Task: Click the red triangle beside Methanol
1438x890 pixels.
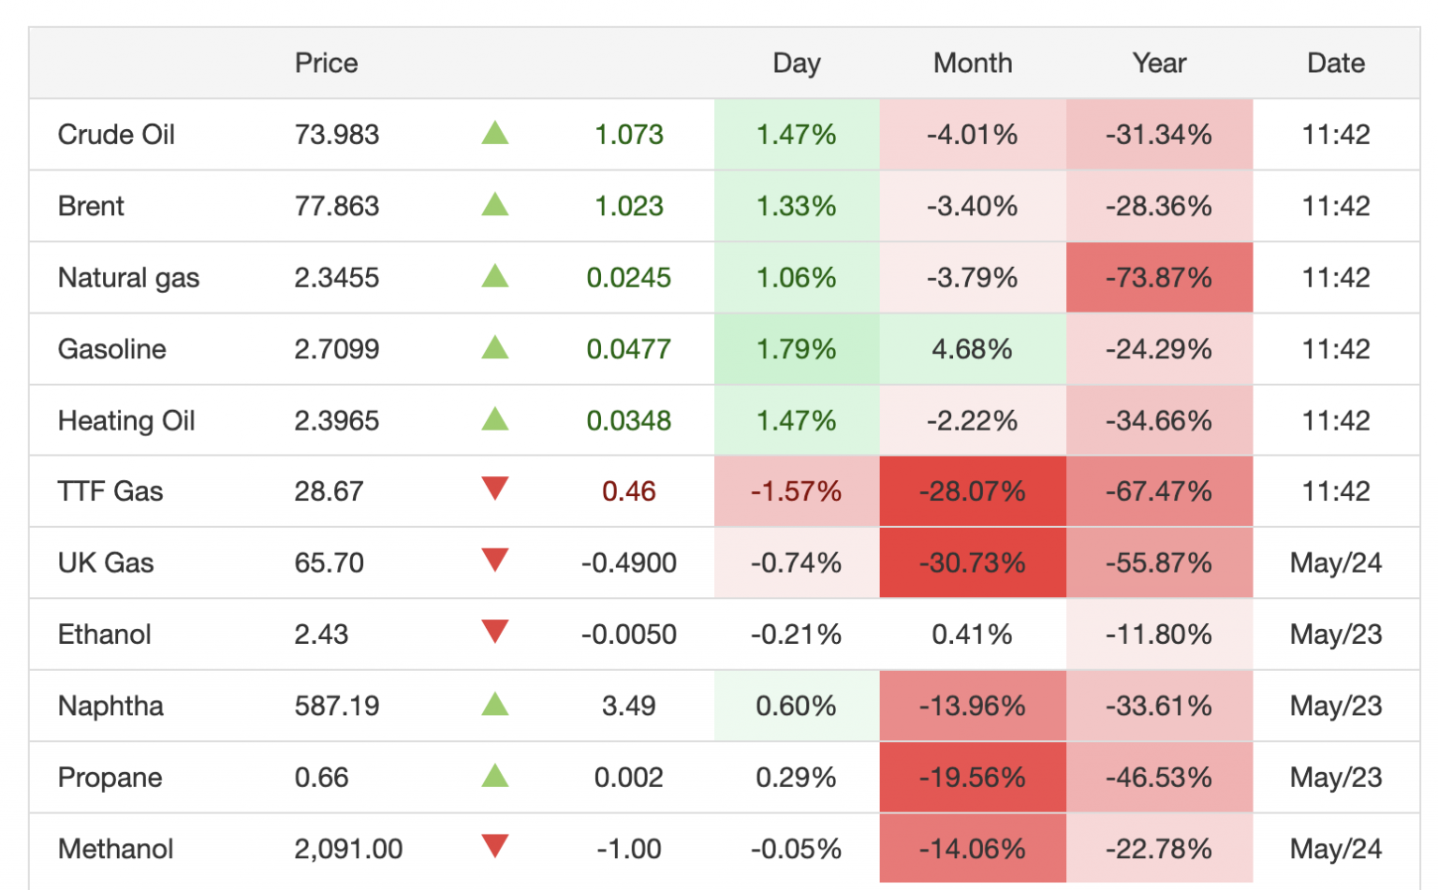Action: (497, 848)
